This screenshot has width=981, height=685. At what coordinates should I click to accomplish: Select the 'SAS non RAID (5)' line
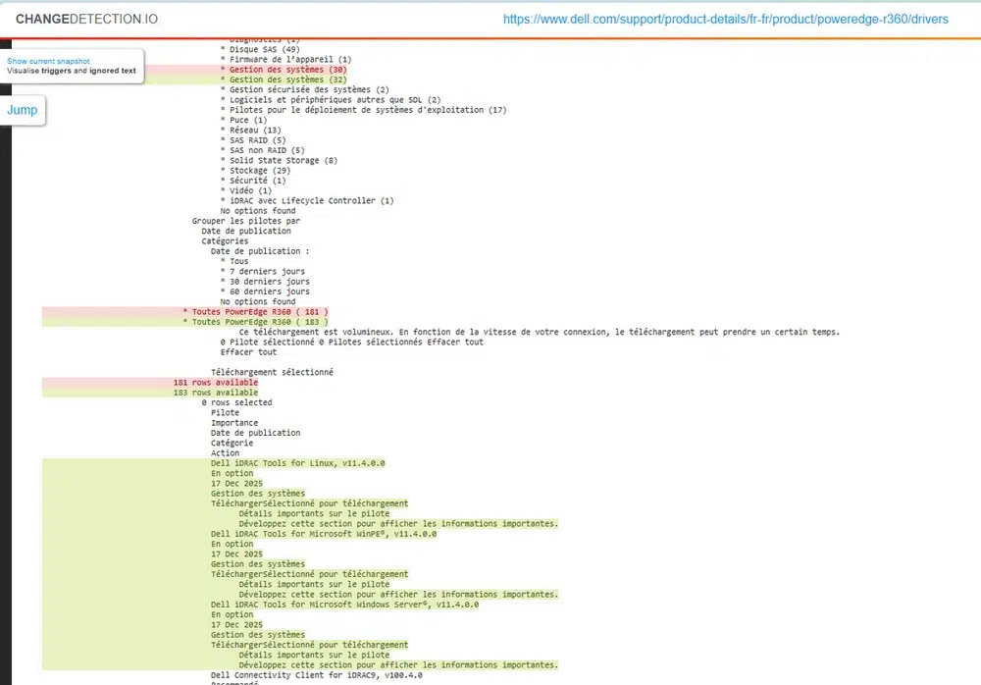262,150
